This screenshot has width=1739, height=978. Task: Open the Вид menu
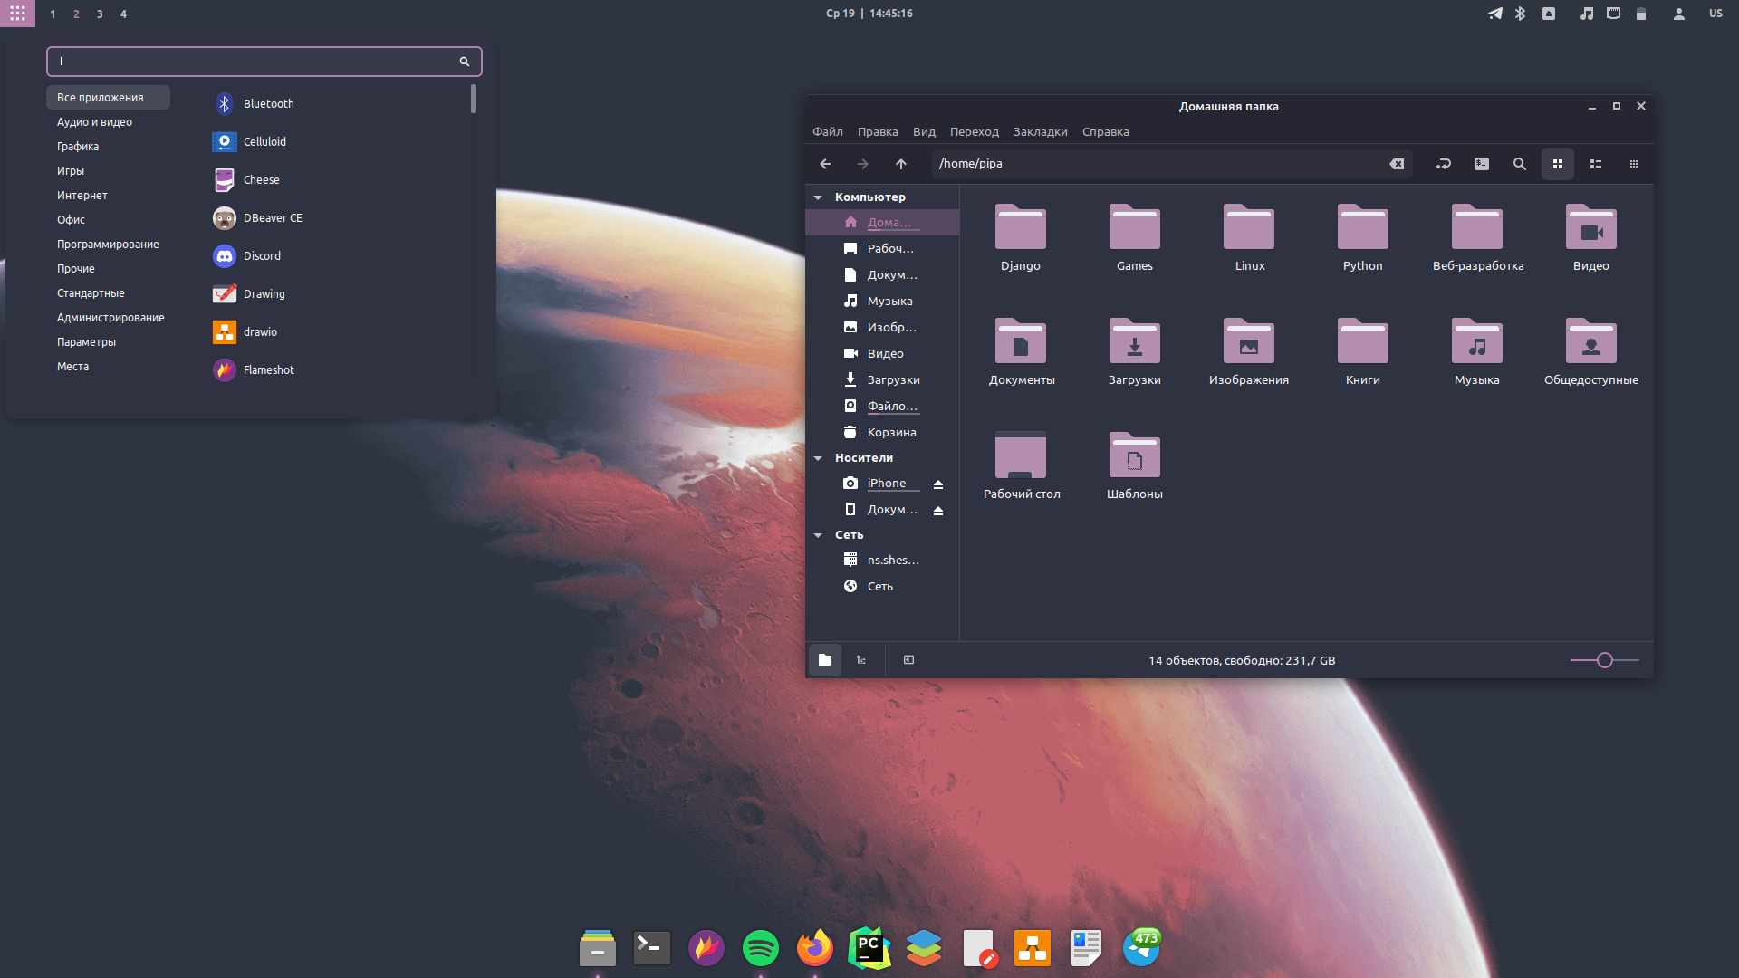click(924, 132)
